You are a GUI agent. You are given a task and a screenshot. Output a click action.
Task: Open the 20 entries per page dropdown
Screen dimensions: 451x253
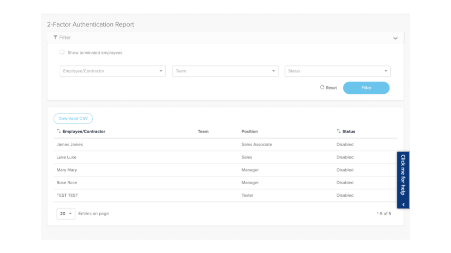pyautogui.click(x=66, y=214)
